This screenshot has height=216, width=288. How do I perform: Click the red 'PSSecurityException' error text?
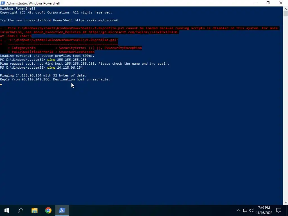pos(123,48)
